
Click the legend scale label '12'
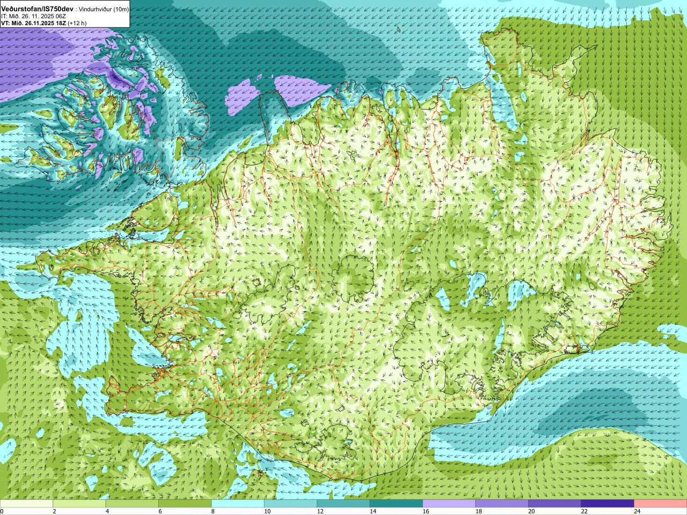[x=320, y=511]
